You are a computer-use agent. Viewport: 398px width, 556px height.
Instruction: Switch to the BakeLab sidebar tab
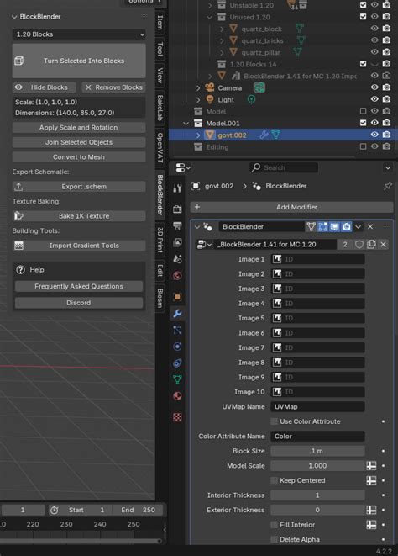click(160, 108)
